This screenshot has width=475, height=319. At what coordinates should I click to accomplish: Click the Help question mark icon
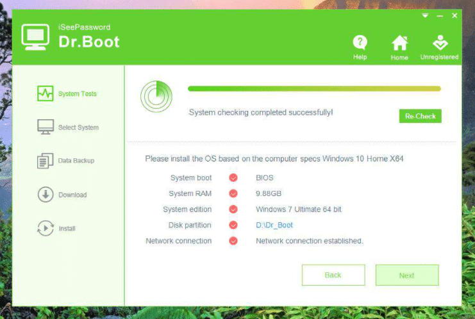pyautogui.click(x=360, y=43)
